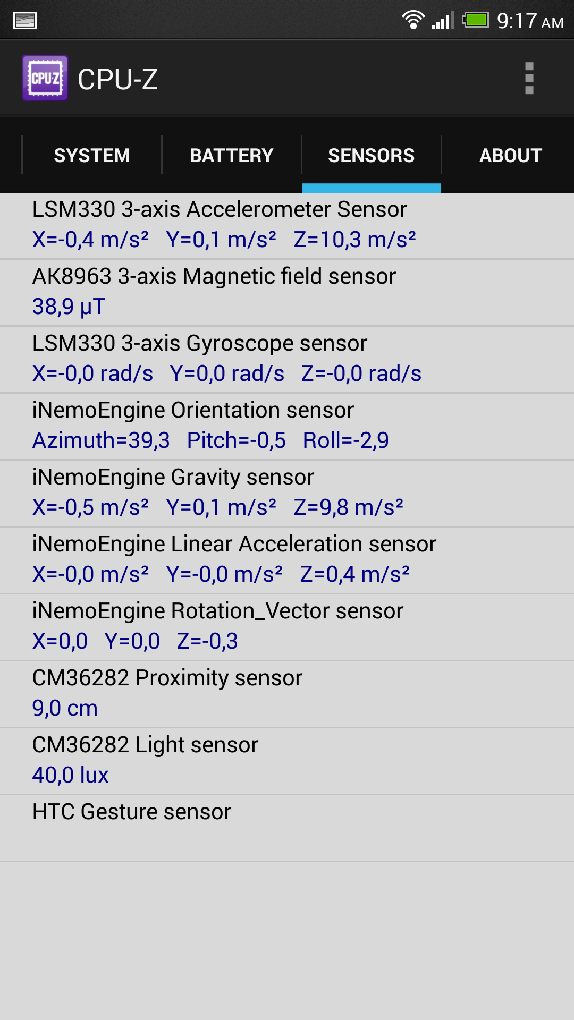Tap the CM36282 Proximity sensor row
Screen dimensions: 574x1020
pos(287,694)
